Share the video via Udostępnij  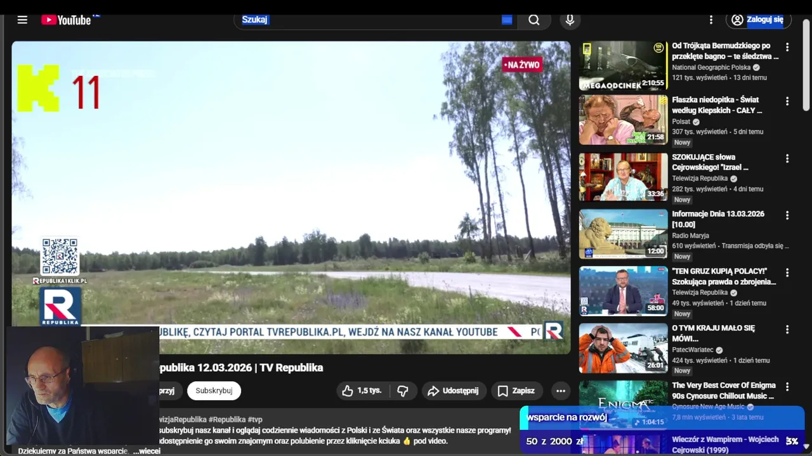click(454, 391)
